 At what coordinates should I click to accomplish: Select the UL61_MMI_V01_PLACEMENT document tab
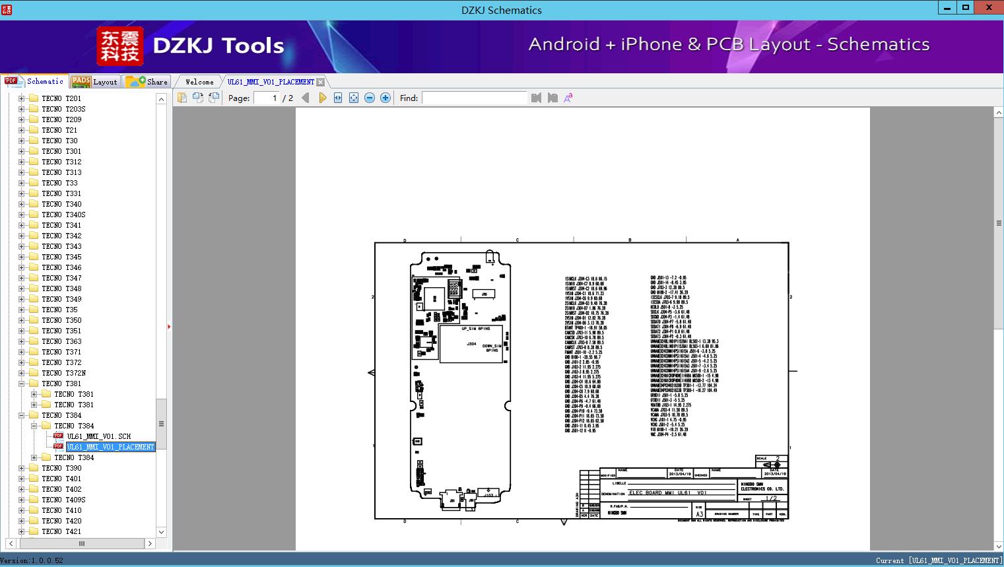coord(271,82)
